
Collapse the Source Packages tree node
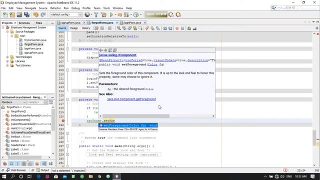tap(7, 31)
